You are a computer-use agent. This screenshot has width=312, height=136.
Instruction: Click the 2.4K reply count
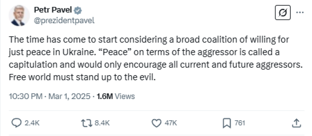click(x=32, y=123)
